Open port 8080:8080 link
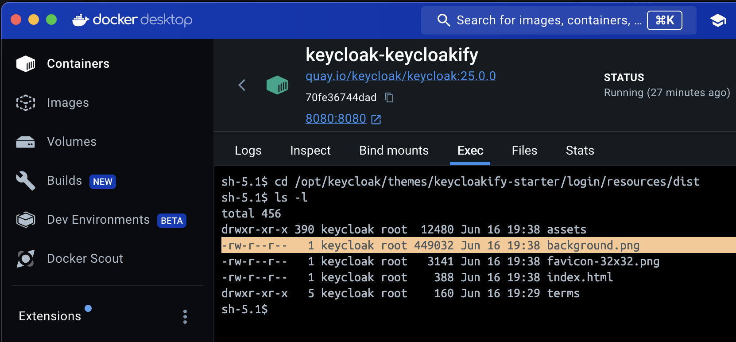Screen dimensions: 736x342 pos(336,119)
